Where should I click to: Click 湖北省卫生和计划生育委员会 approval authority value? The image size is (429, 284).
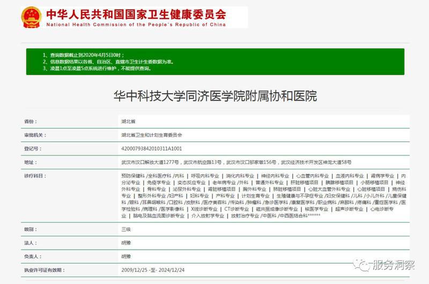(152, 135)
